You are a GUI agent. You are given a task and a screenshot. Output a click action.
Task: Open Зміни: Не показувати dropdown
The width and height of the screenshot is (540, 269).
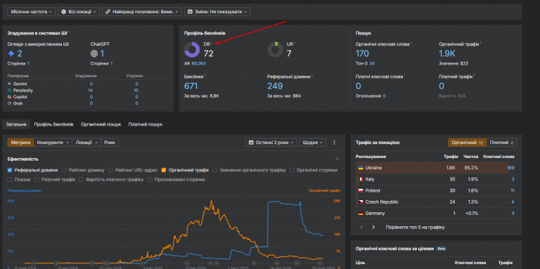217,12
